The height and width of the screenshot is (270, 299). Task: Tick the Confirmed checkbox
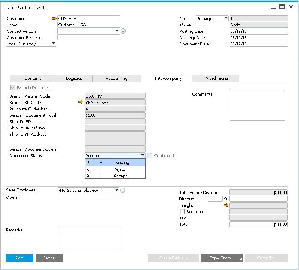tap(149, 155)
